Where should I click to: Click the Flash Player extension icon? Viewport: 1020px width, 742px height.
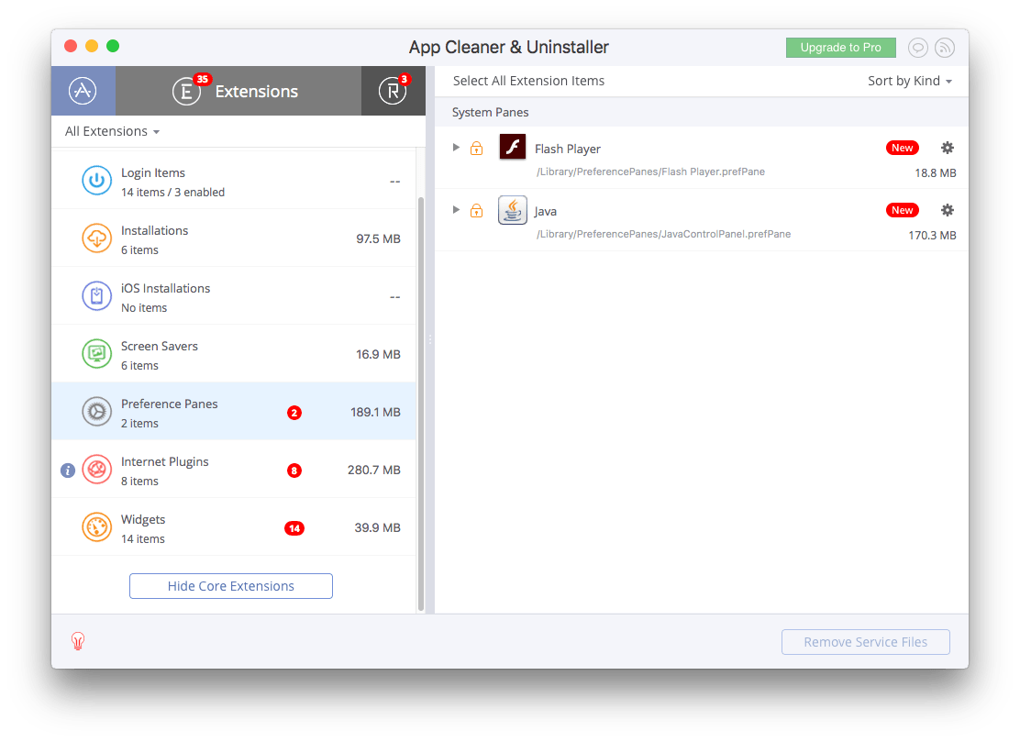[512, 147]
